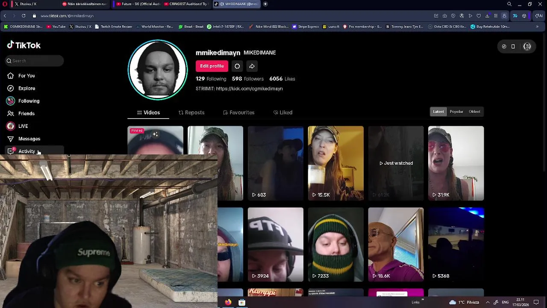Open Microsoft Store taskbar icon
Image resolution: width=547 pixels, height=308 pixels.
click(x=242, y=302)
